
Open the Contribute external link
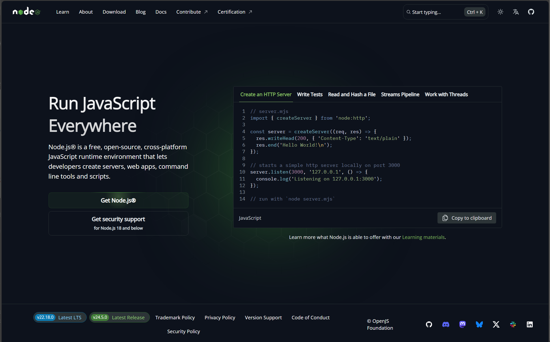[x=192, y=12]
